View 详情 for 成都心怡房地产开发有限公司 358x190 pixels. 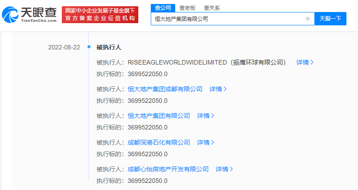[x=224, y=169]
